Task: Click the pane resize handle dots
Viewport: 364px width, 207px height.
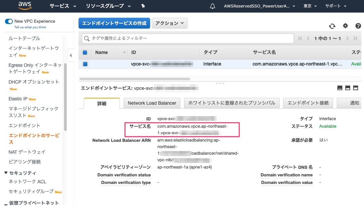Action: 220,83
